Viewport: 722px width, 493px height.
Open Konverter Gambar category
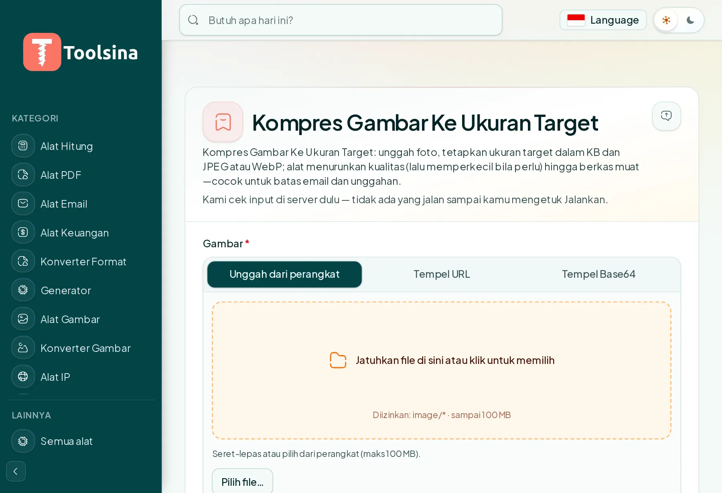[80, 348]
